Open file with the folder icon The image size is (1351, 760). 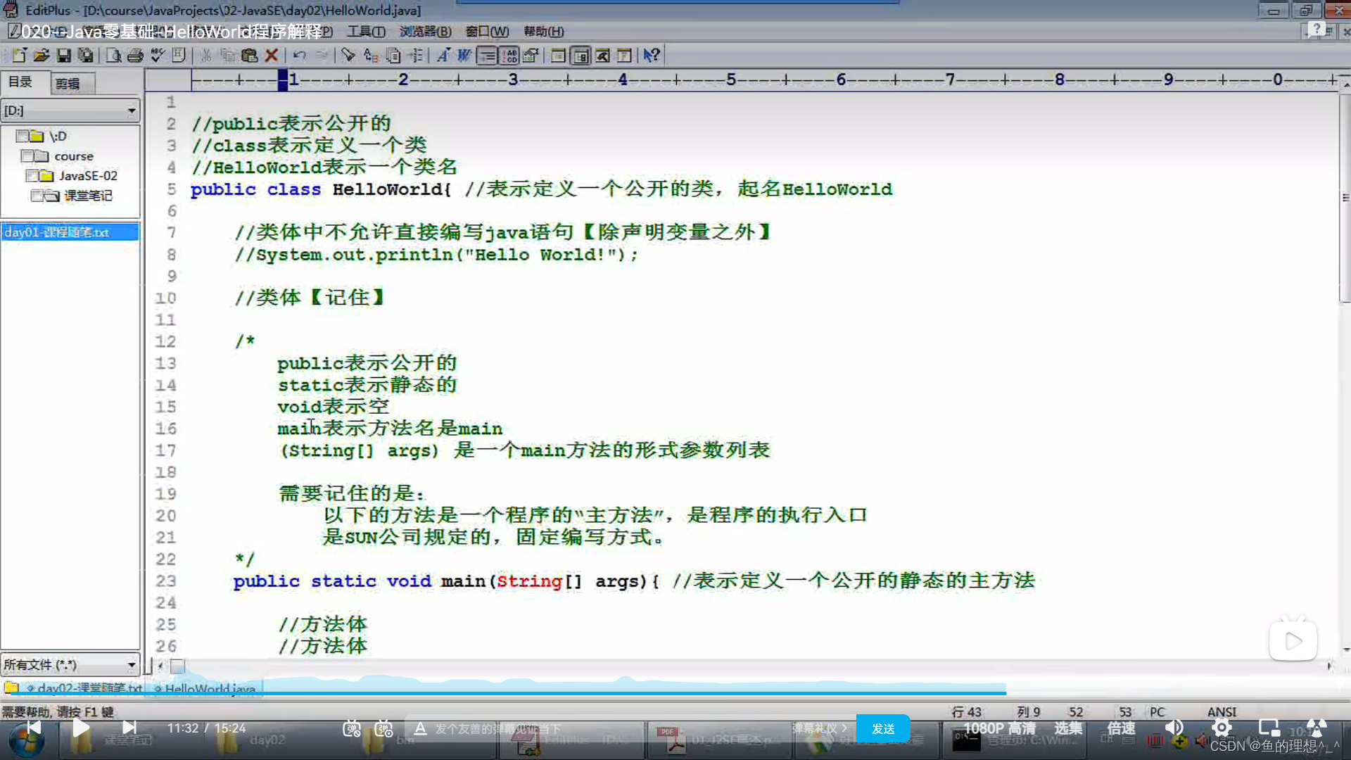point(42,56)
